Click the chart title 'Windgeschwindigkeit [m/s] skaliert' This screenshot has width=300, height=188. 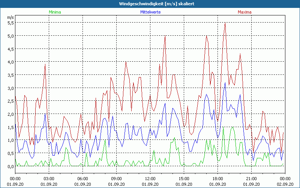157,4
